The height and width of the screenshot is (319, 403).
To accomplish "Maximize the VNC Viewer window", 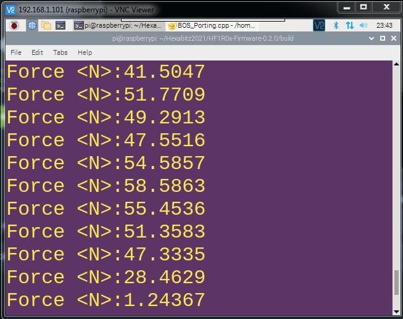I will (364, 7).
